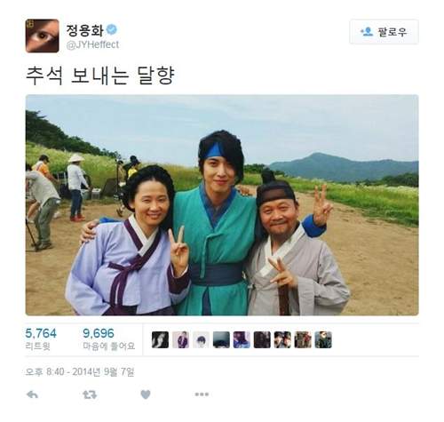This screenshot has height=422, width=444.
Task: Click the reply arrow icon
Action: [32, 394]
